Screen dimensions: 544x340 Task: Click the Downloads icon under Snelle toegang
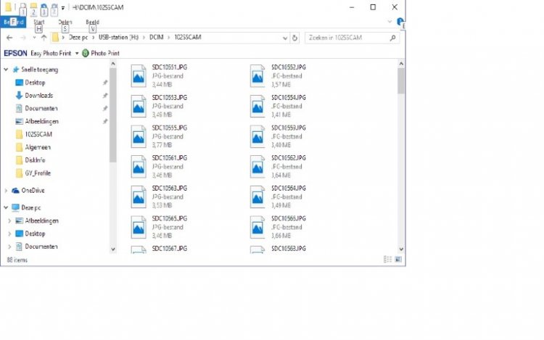pos(20,96)
